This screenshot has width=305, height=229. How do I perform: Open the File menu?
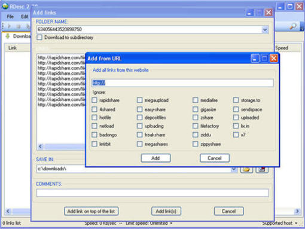tap(10, 17)
